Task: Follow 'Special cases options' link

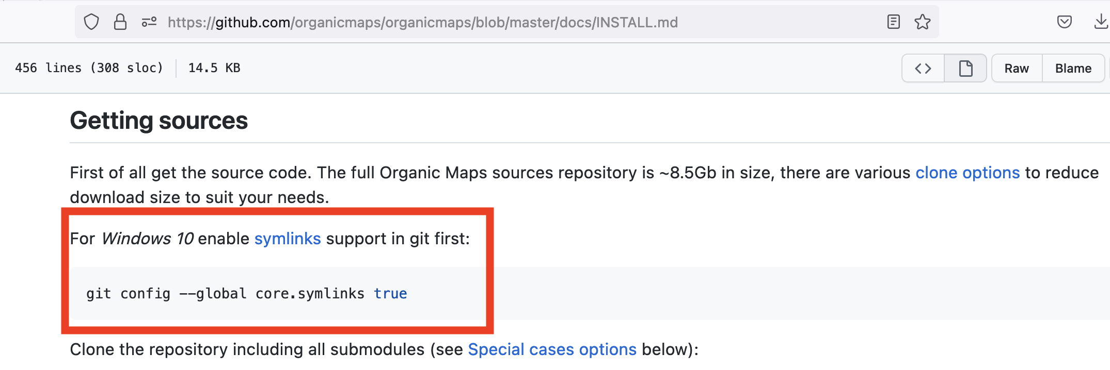Action: pyautogui.click(x=552, y=349)
